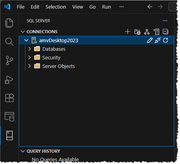
Task: Click the network hierarchy icon in Connections
Action: [147, 32]
